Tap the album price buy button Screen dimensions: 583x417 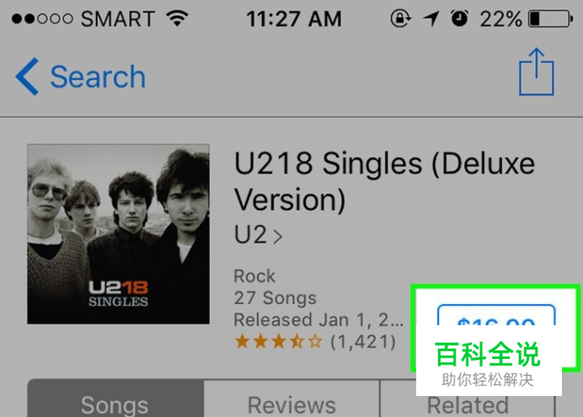click(496, 315)
